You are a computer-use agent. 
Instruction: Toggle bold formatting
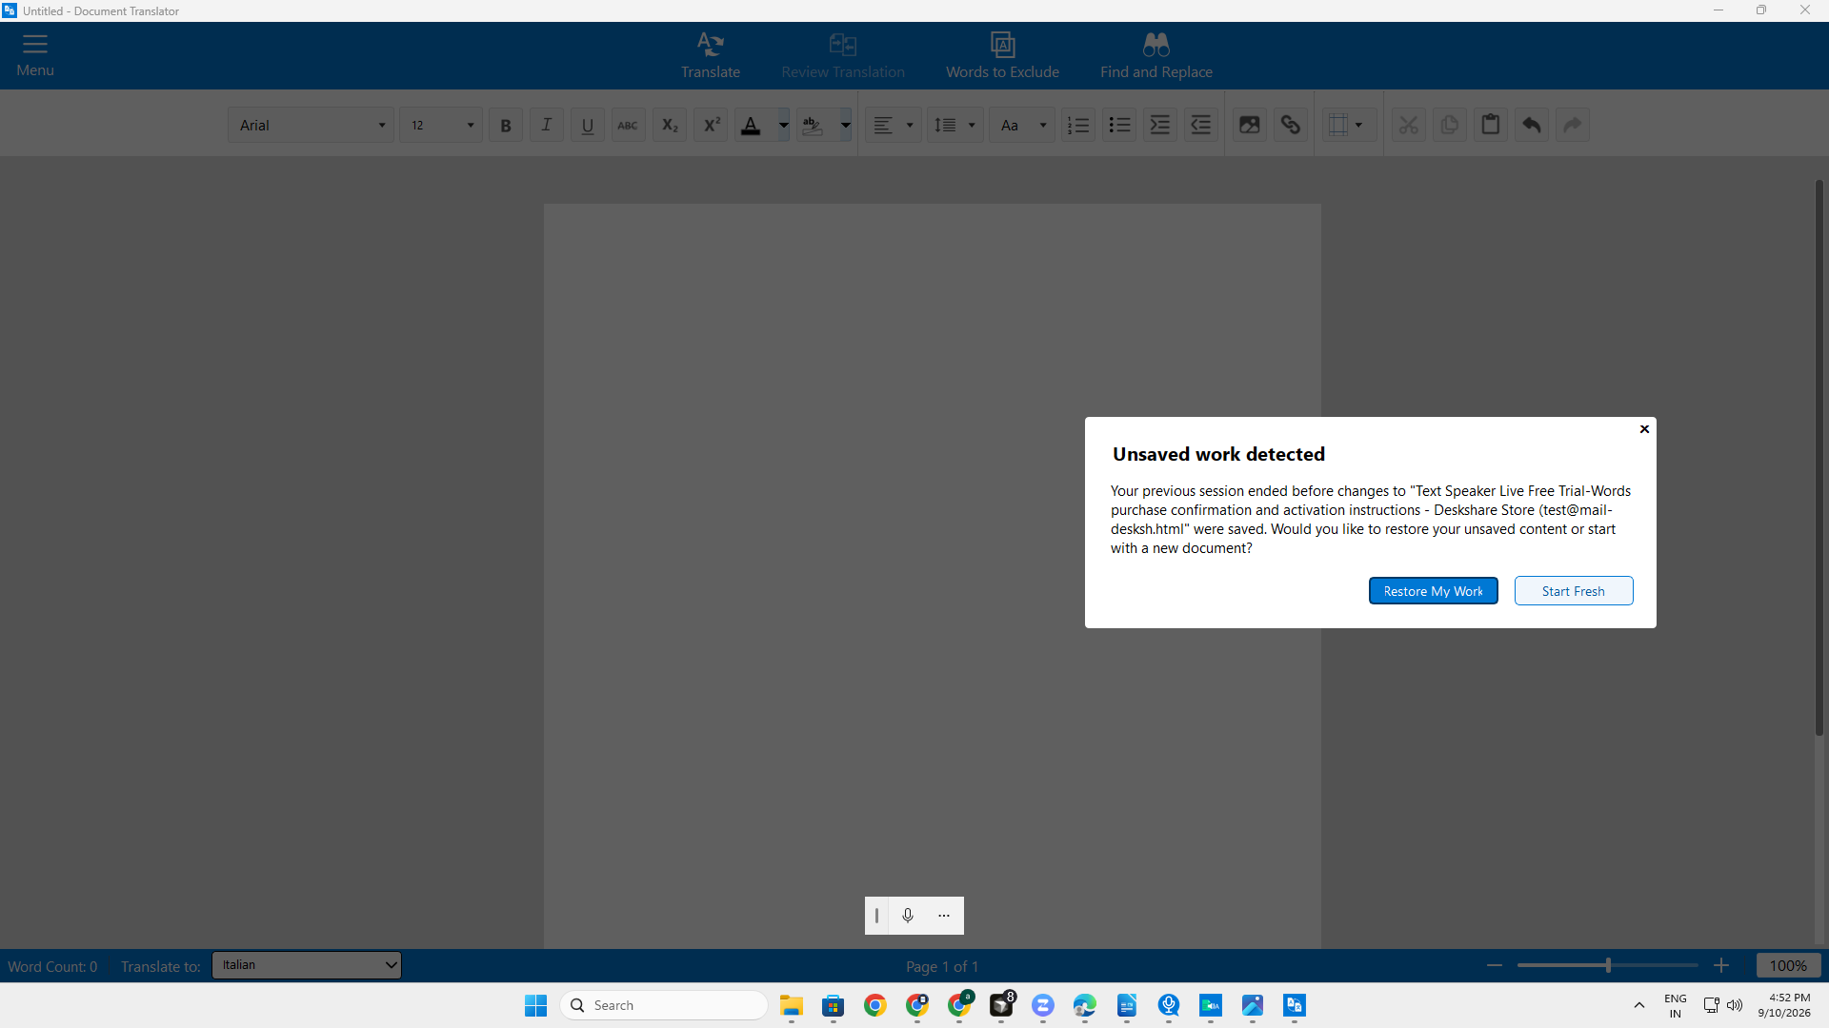[506, 125]
